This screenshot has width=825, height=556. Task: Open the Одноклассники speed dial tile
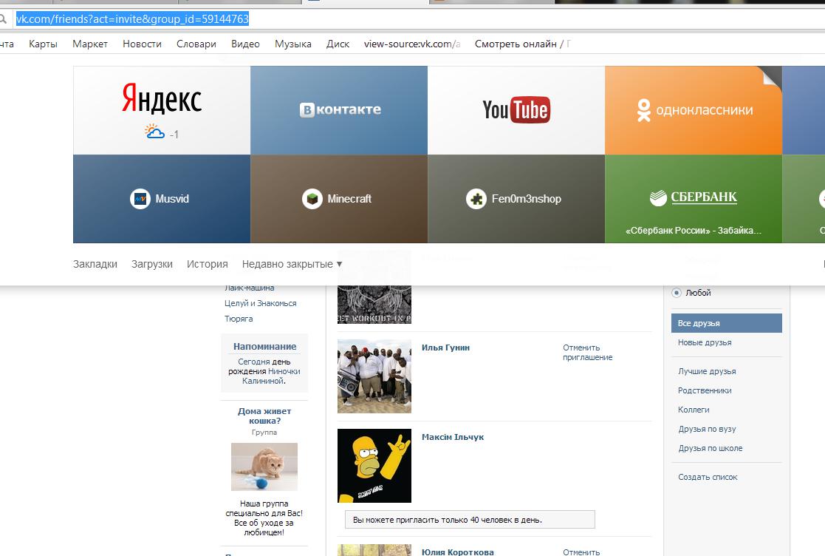click(x=694, y=110)
